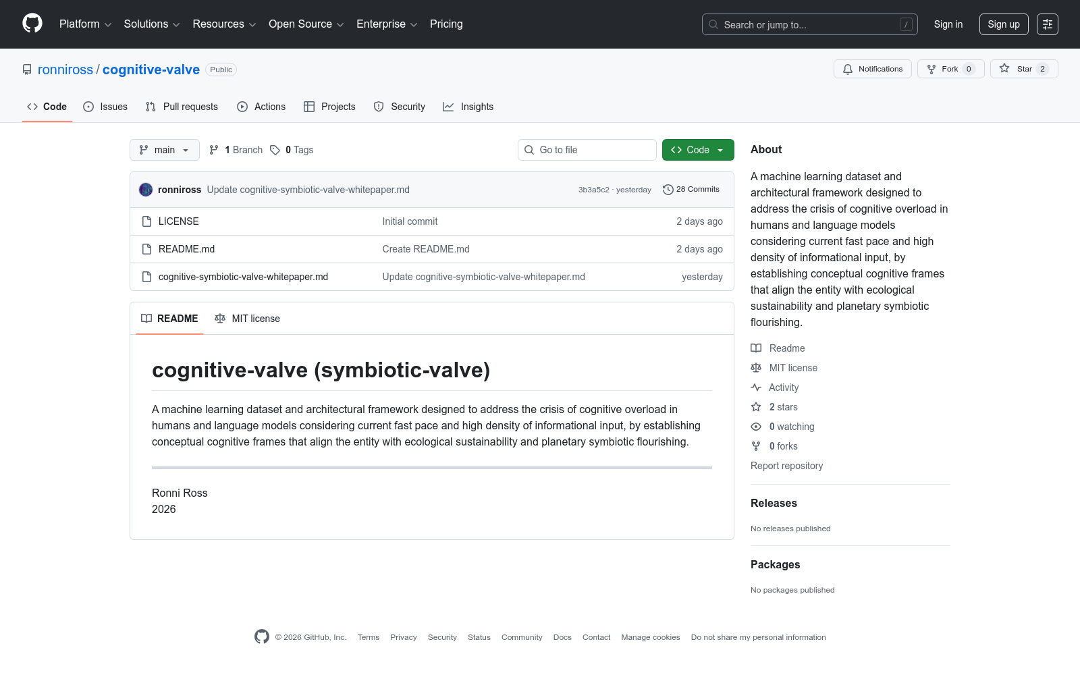Screen dimensions: 1080x675
Task: Open the Enterprise dropdown menu
Action: [x=387, y=24]
